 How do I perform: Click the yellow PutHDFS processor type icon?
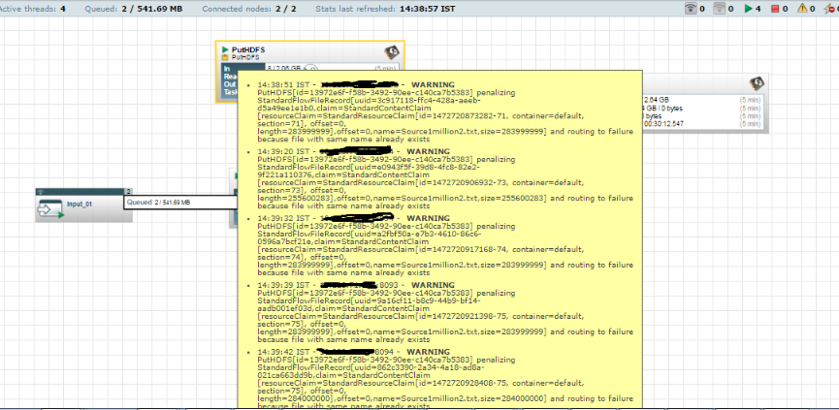point(225,57)
